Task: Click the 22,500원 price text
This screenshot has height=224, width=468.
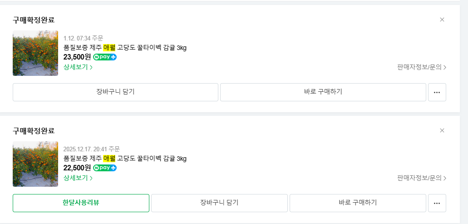Action: (77, 168)
